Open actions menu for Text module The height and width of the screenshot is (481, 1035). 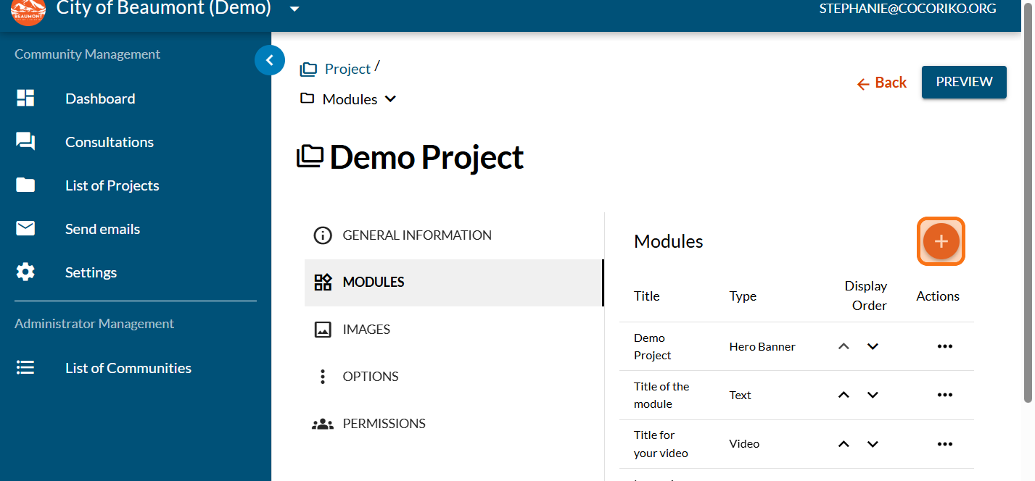tap(944, 395)
